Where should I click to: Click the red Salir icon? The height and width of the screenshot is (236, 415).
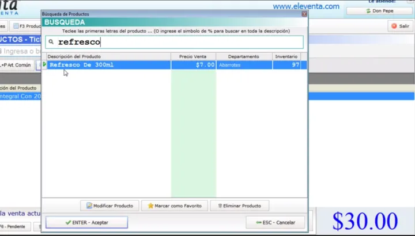coord(394,26)
